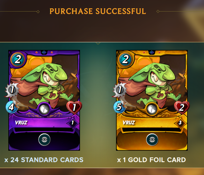Click the level 1 diamond on purple card
This screenshot has height=175, width=204.
tap(73, 123)
